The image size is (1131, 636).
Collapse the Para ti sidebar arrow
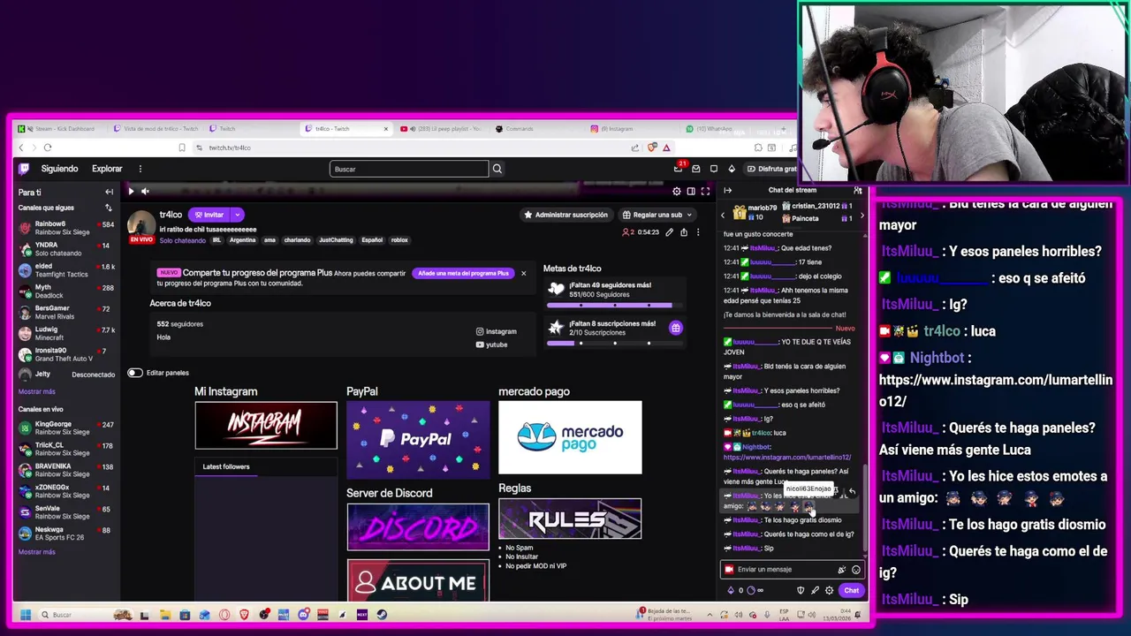(x=109, y=192)
